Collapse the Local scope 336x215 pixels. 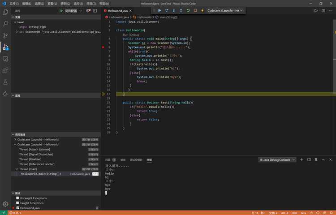[15, 22]
